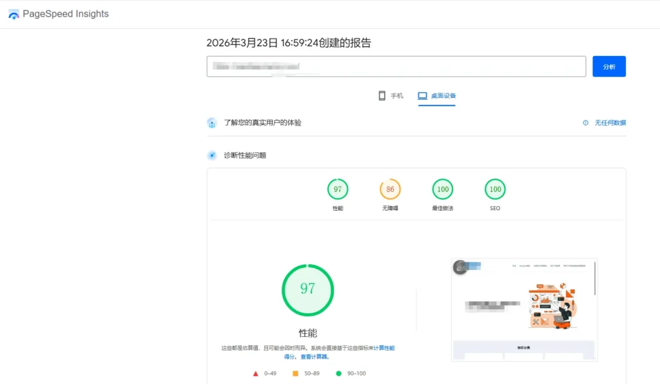This screenshot has width=660, height=384.
Task: Open the 无障碍 score gauge showing 86
Action: click(390, 189)
